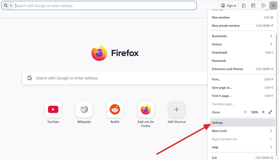Click the Add Shortcut plus tile
The width and height of the screenshot is (279, 160).
(x=177, y=109)
